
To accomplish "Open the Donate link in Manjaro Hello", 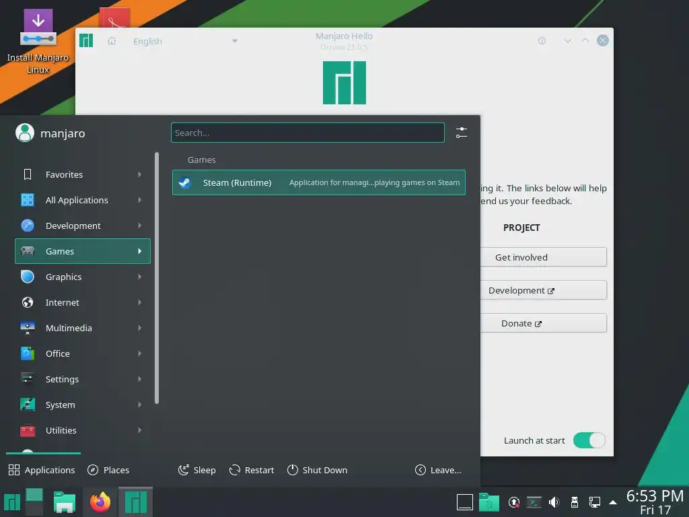I will (544, 323).
